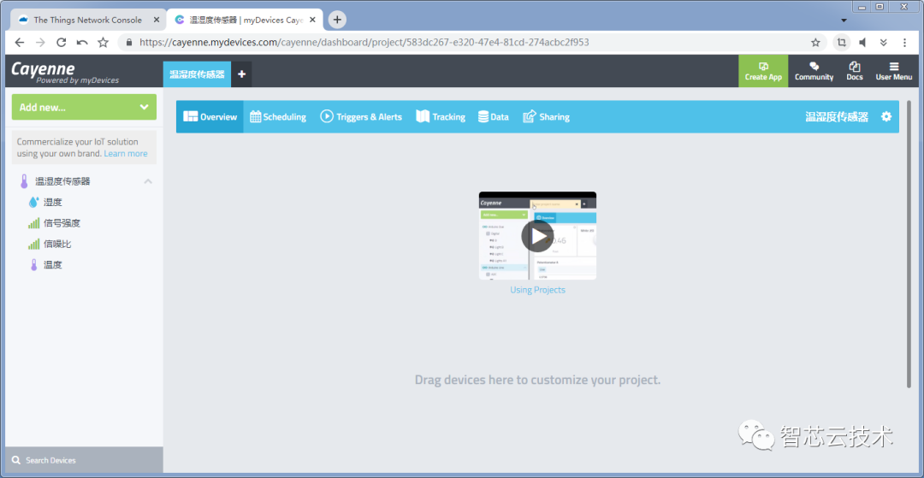Follow the Learn more link

click(x=126, y=153)
